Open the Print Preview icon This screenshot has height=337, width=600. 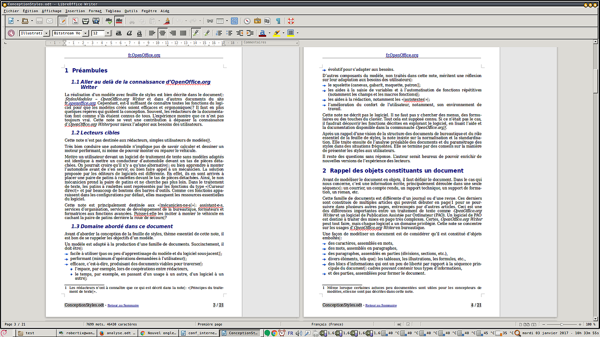[x=96, y=21]
